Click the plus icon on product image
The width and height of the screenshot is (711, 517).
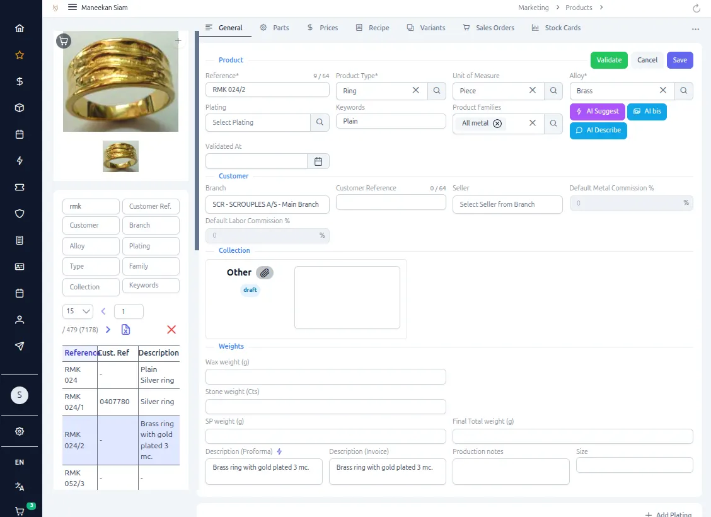[178, 41]
